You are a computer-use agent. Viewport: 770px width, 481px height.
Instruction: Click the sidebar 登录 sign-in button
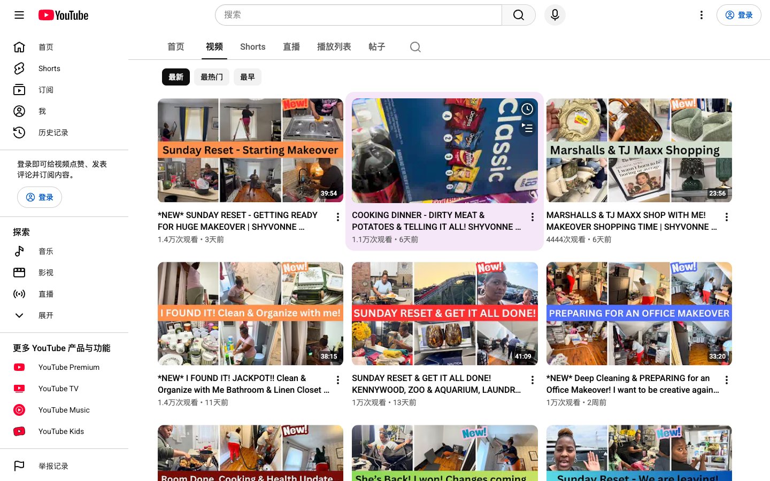click(40, 197)
